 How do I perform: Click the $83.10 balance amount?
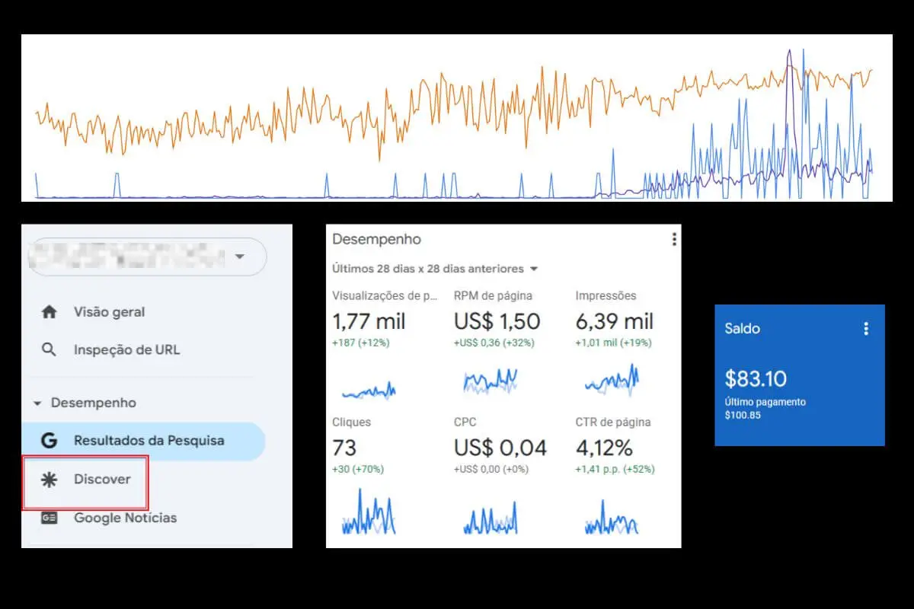(x=756, y=378)
